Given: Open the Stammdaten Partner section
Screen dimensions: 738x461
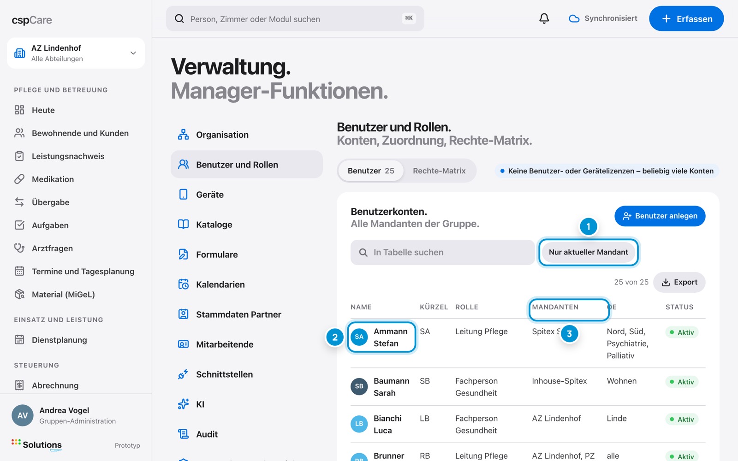Looking at the screenshot, I should [x=247, y=314].
